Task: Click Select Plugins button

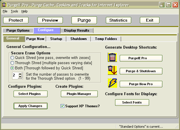Action: (x=31, y=94)
